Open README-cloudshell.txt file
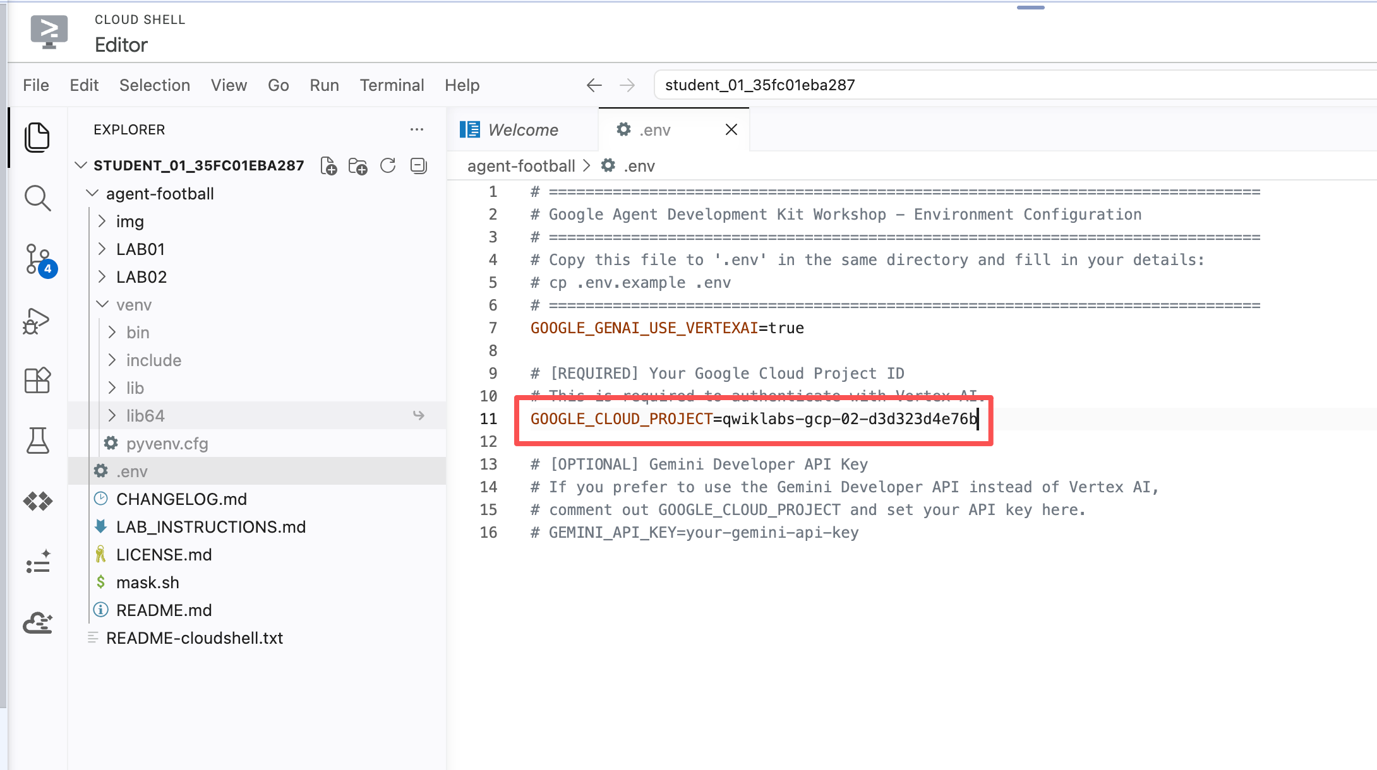The image size is (1377, 770). 195,637
